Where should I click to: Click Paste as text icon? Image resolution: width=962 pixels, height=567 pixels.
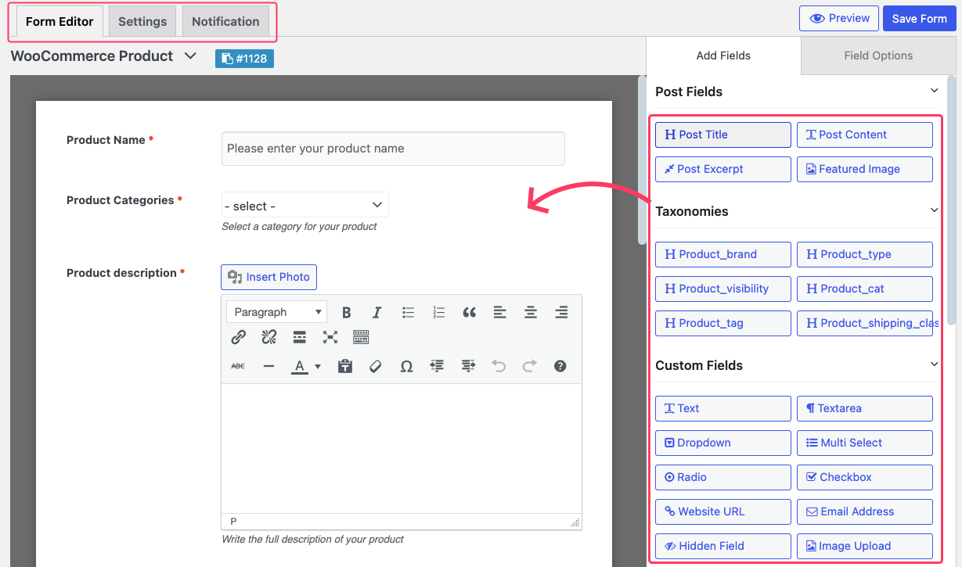click(344, 366)
